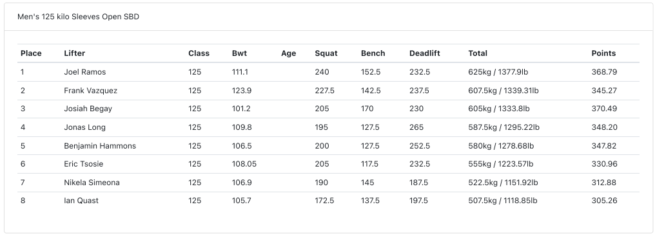
Task: Click the Ian Quast lifter name
Action: coord(81,201)
